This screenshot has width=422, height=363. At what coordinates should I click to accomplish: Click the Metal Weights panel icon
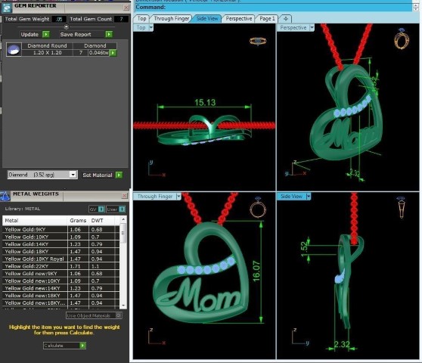[5, 196]
